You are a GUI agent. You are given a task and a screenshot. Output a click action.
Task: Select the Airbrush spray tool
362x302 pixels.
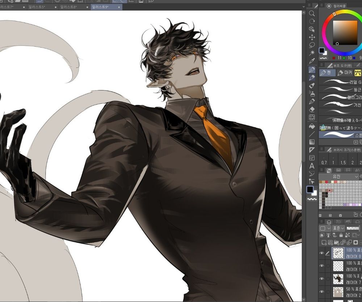pos(312,93)
